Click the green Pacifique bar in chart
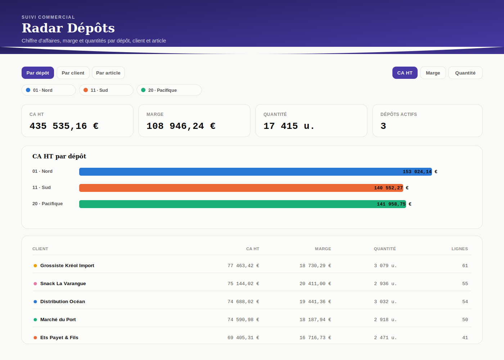The image size is (504, 360). [x=243, y=204]
